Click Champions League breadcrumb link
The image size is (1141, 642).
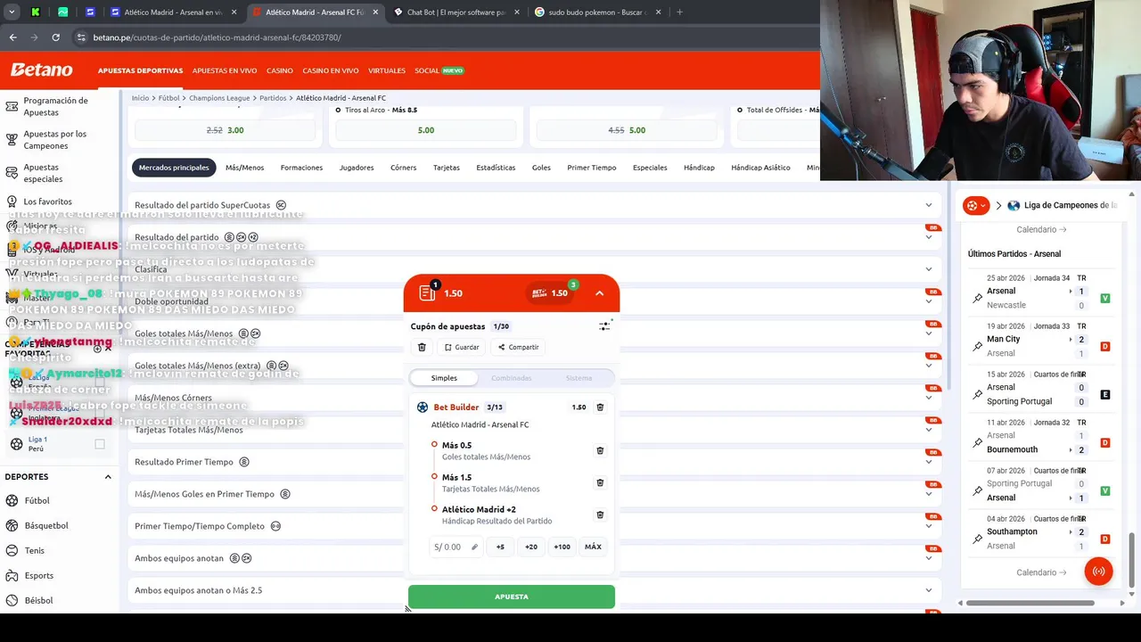tap(219, 98)
